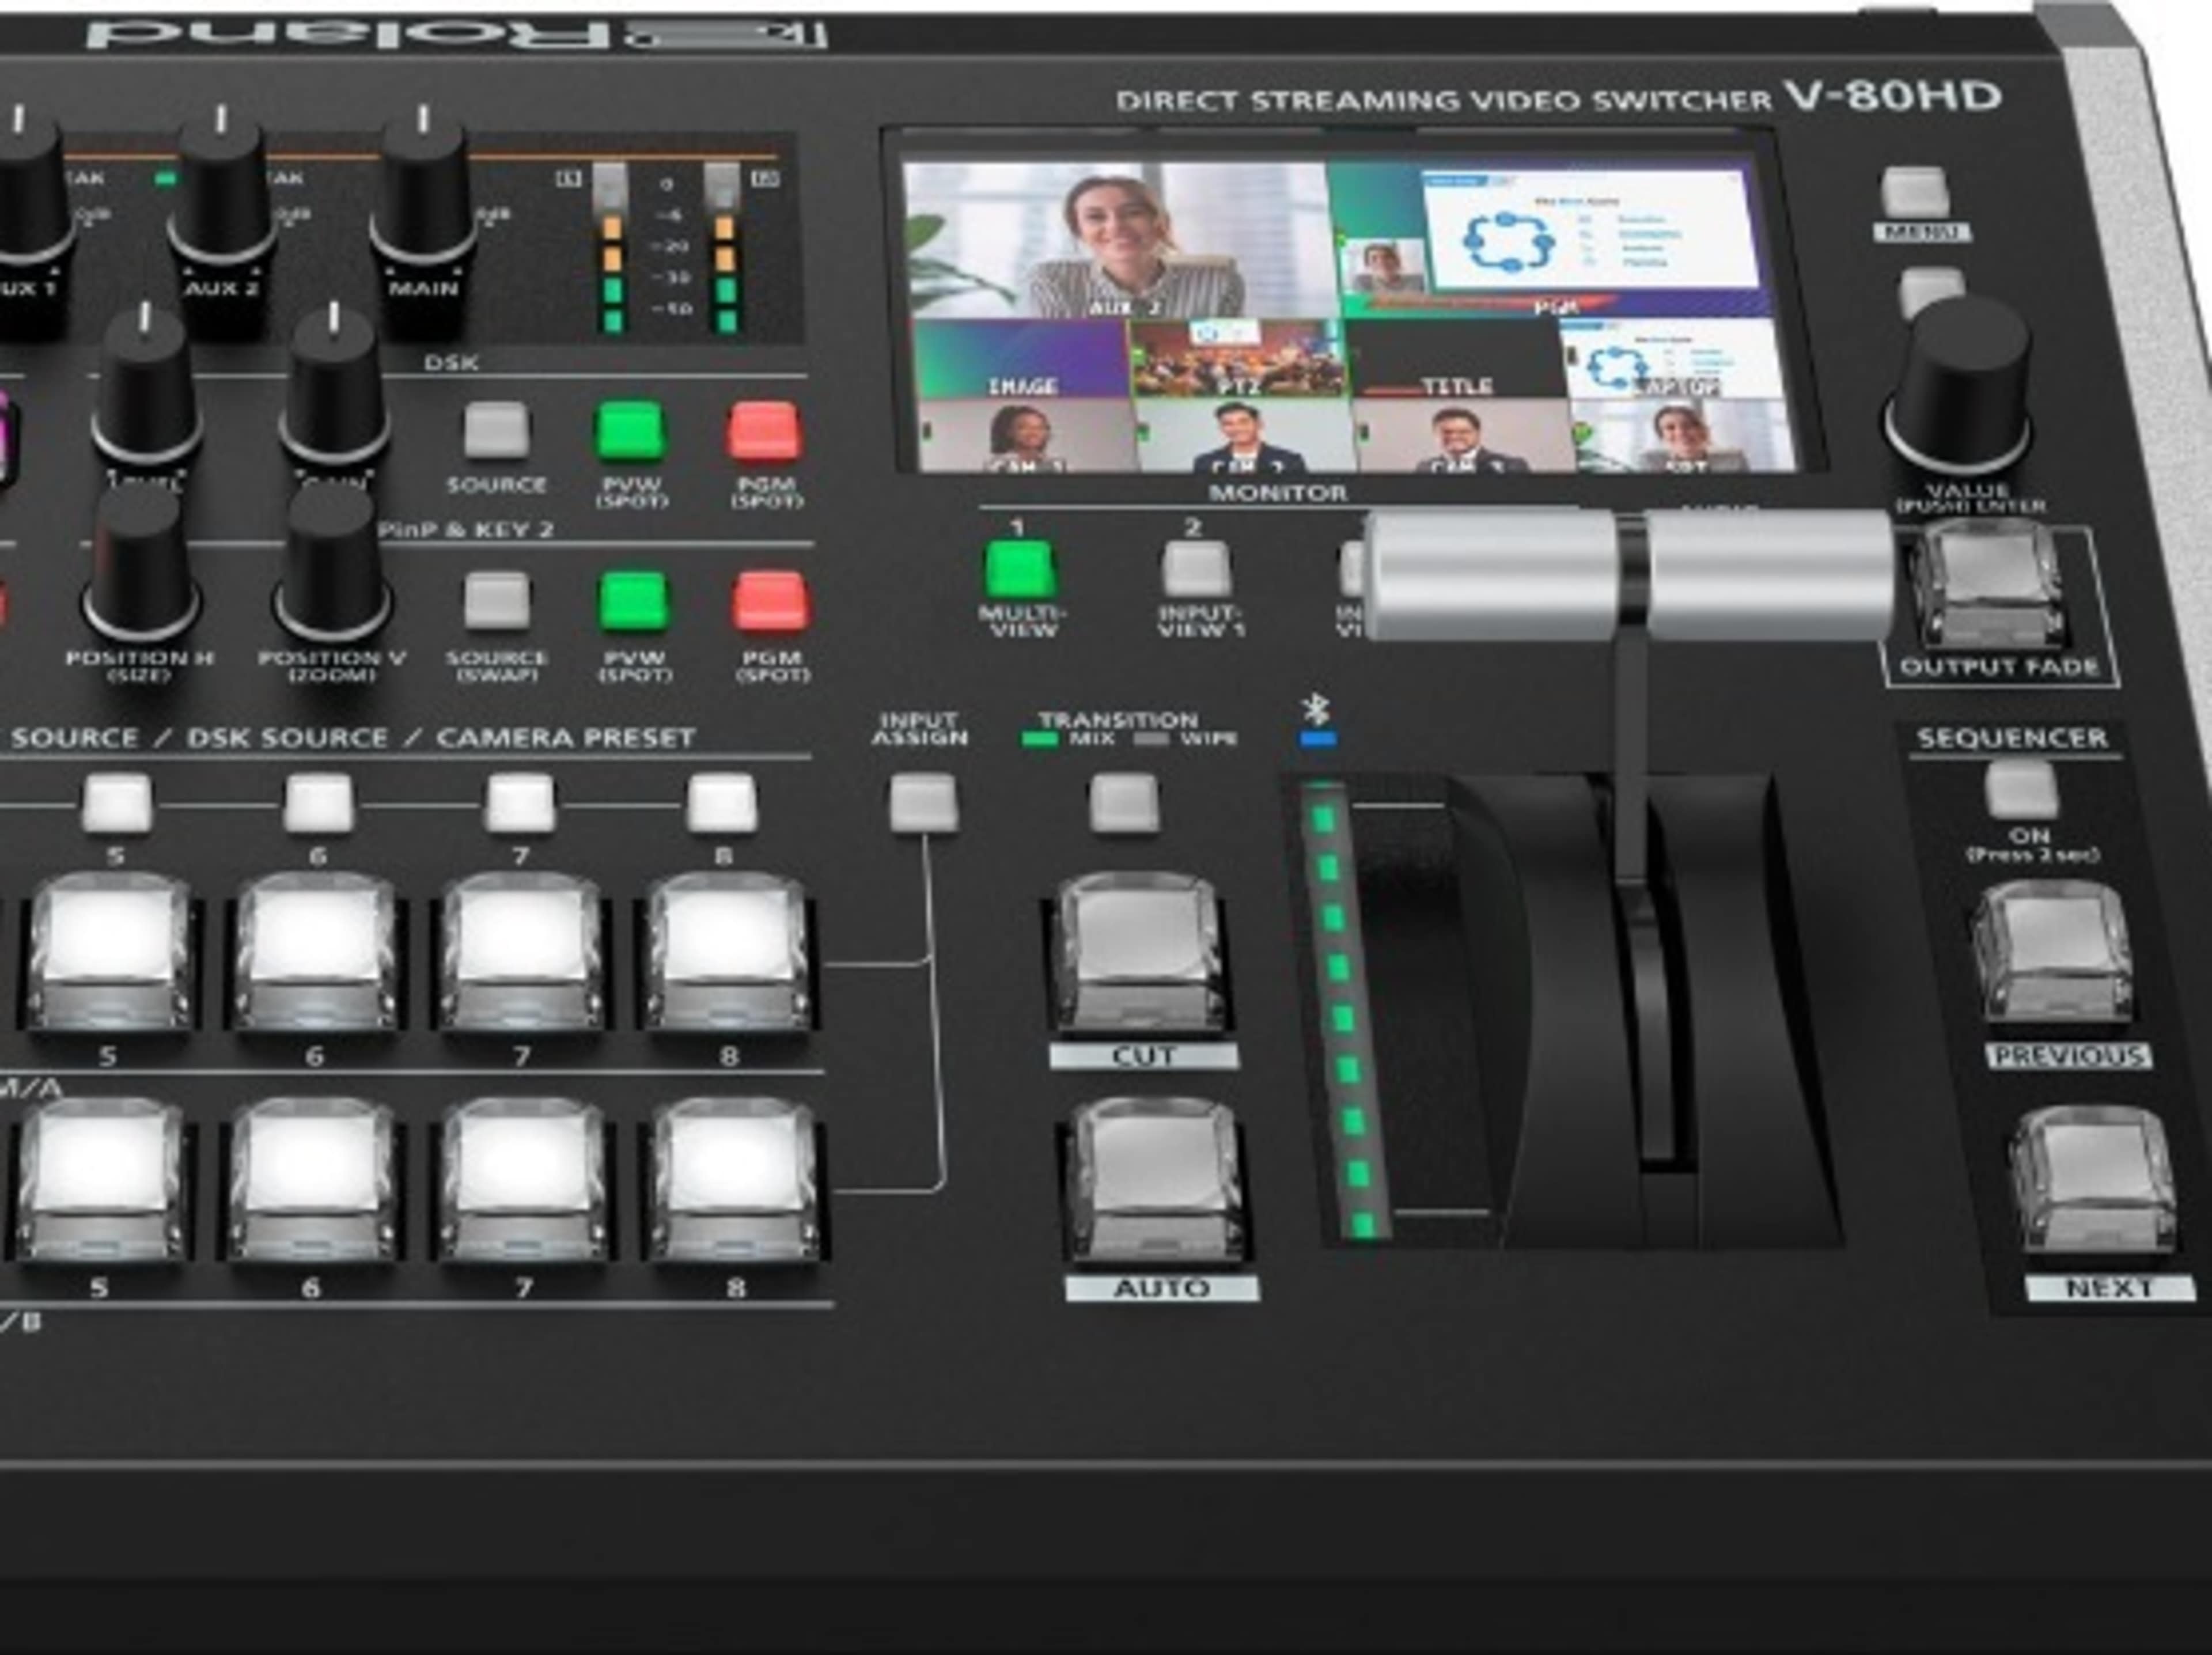Toggle the green DSK PVW button
This screenshot has width=2212, height=1655.
[x=630, y=431]
